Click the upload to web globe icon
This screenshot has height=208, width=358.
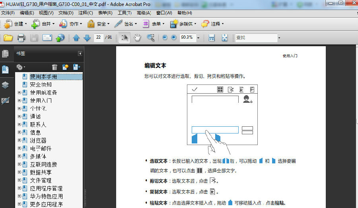click(60, 37)
